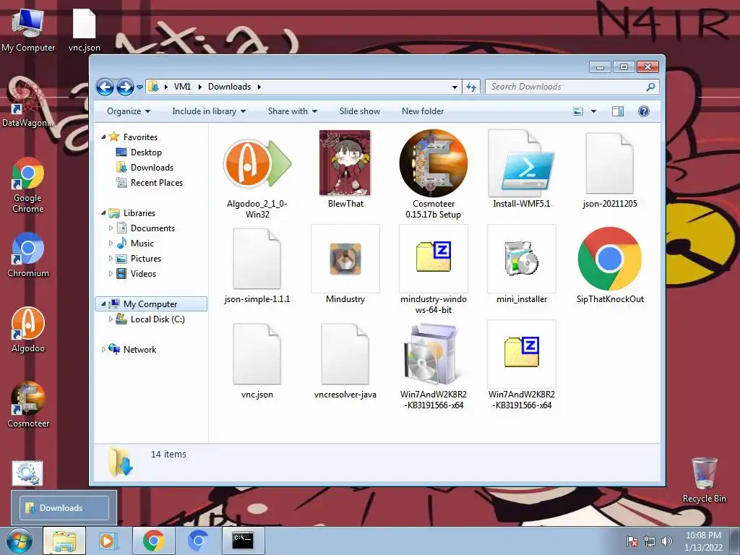740x555 pixels.
Task: Collapse the Libraries group
Action: pyautogui.click(x=103, y=213)
